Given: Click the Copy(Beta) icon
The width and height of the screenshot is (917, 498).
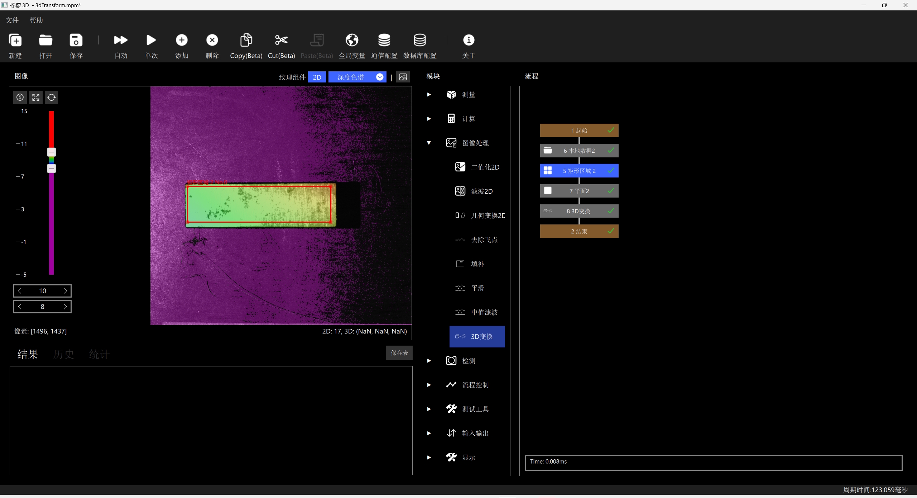Looking at the screenshot, I should [x=246, y=40].
